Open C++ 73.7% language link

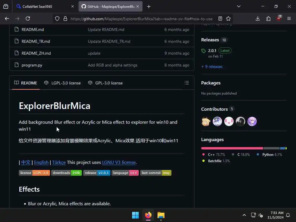(214, 155)
